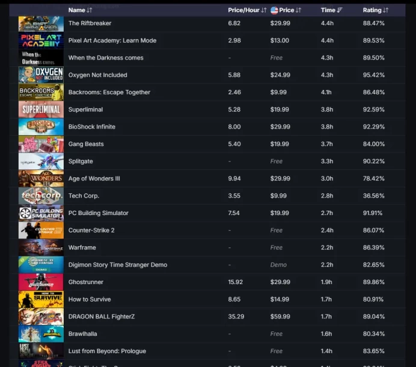
Task: Click PC Building Simulator thumbnail
Action: tap(41, 213)
